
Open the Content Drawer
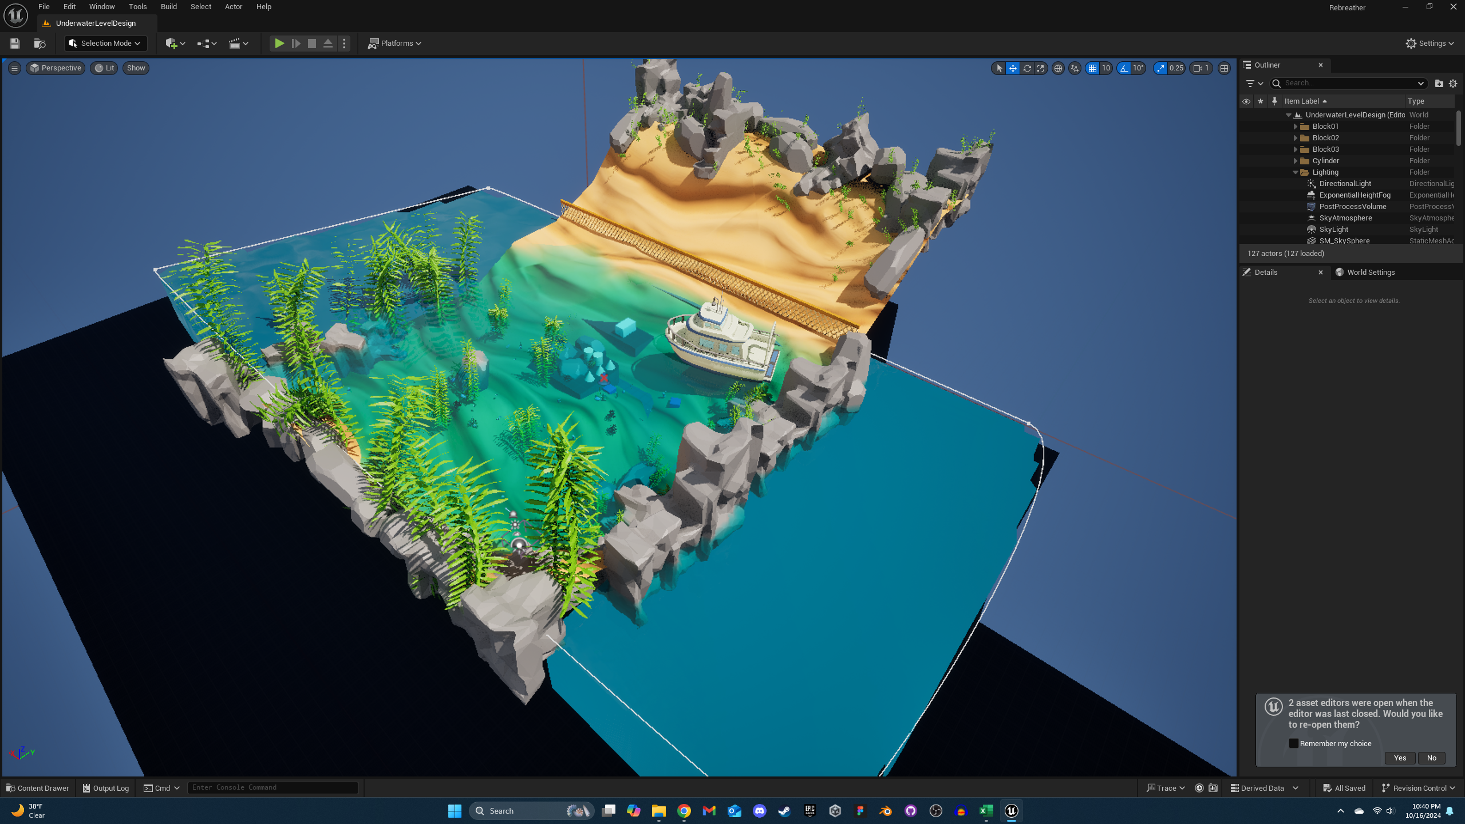[x=37, y=788]
